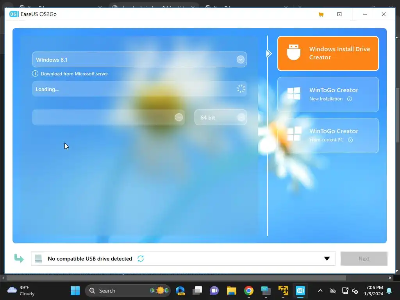This screenshot has width=400, height=300.
Task: Click the 'No compatible USB drive detected' text
Action: [90, 259]
